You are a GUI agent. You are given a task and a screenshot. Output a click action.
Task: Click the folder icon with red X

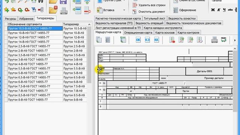coord(53,10)
